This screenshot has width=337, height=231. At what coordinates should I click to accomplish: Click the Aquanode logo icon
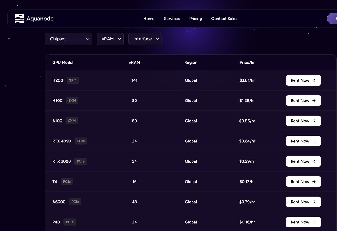tap(19, 19)
